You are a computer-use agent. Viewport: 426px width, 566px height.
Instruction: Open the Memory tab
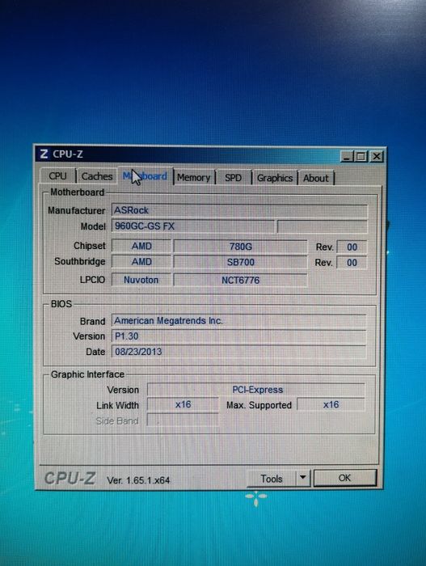(194, 178)
